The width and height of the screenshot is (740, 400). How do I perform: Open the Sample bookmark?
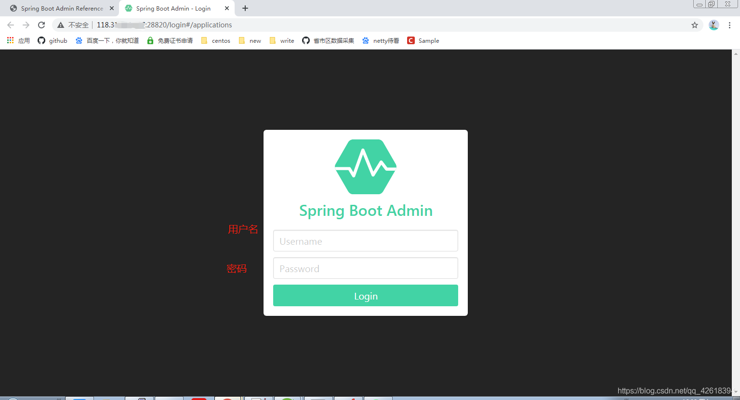pyautogui.click(x=423, y=40)
